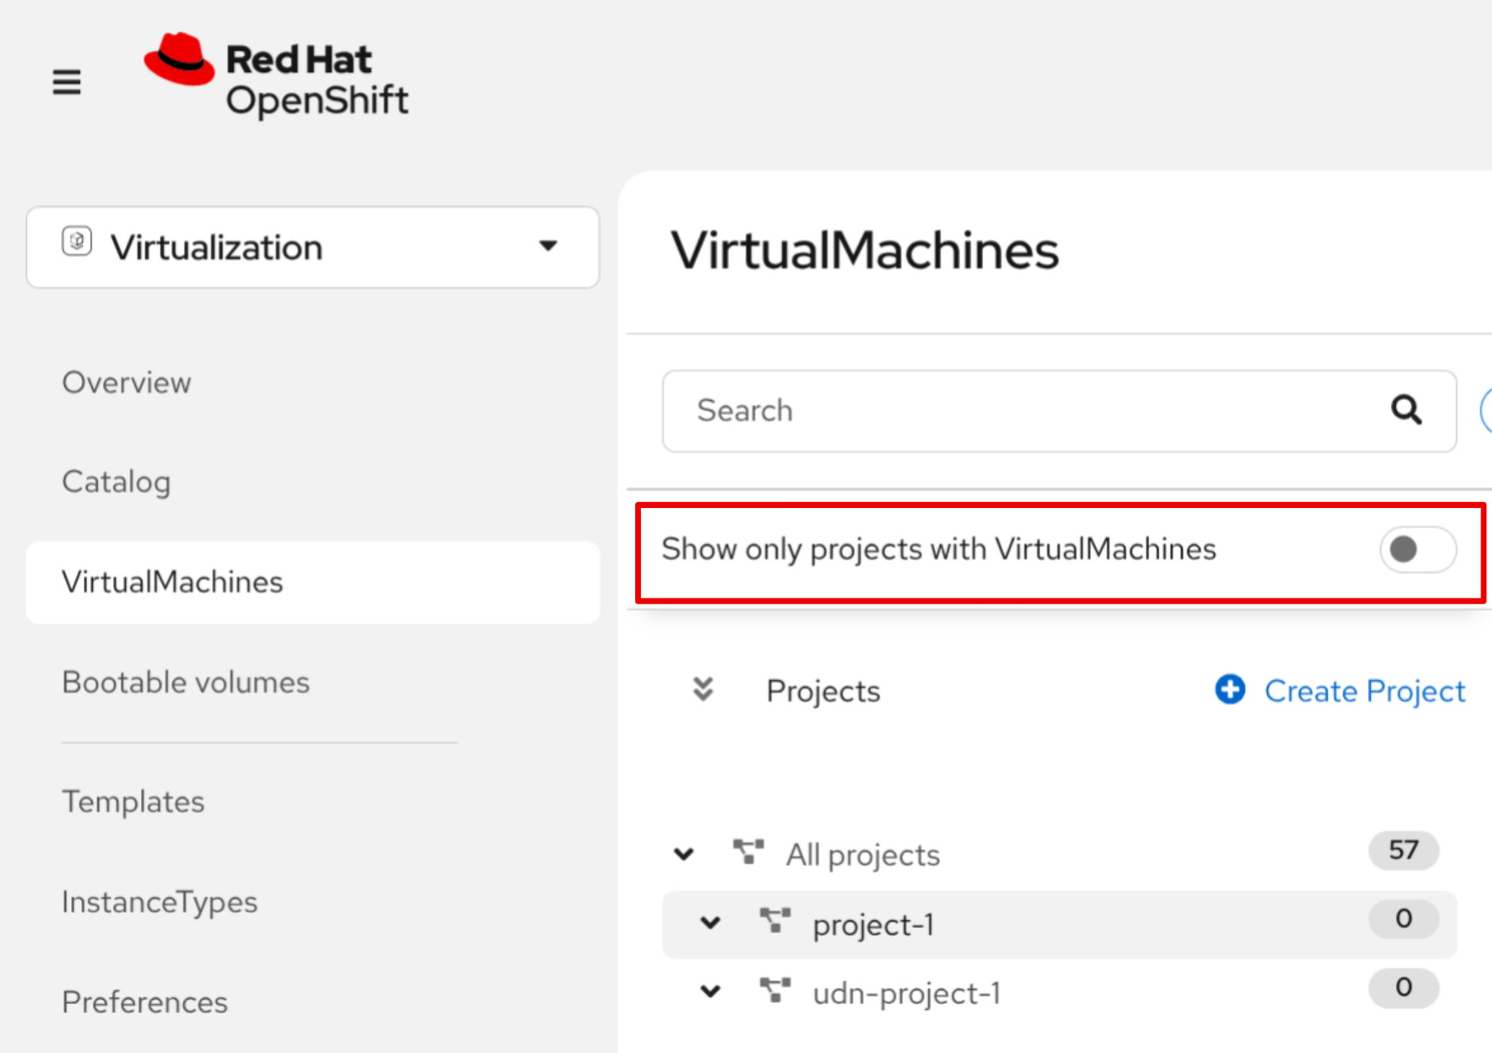Go to Overview in the sidebar

point(126,382)
